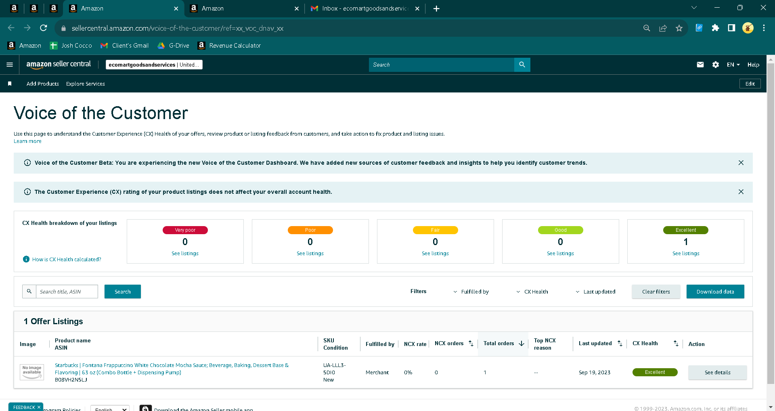Viewport: 775px width, 411px height.
Task: Open the messages envelope icon
Action: tap(700, 65)
